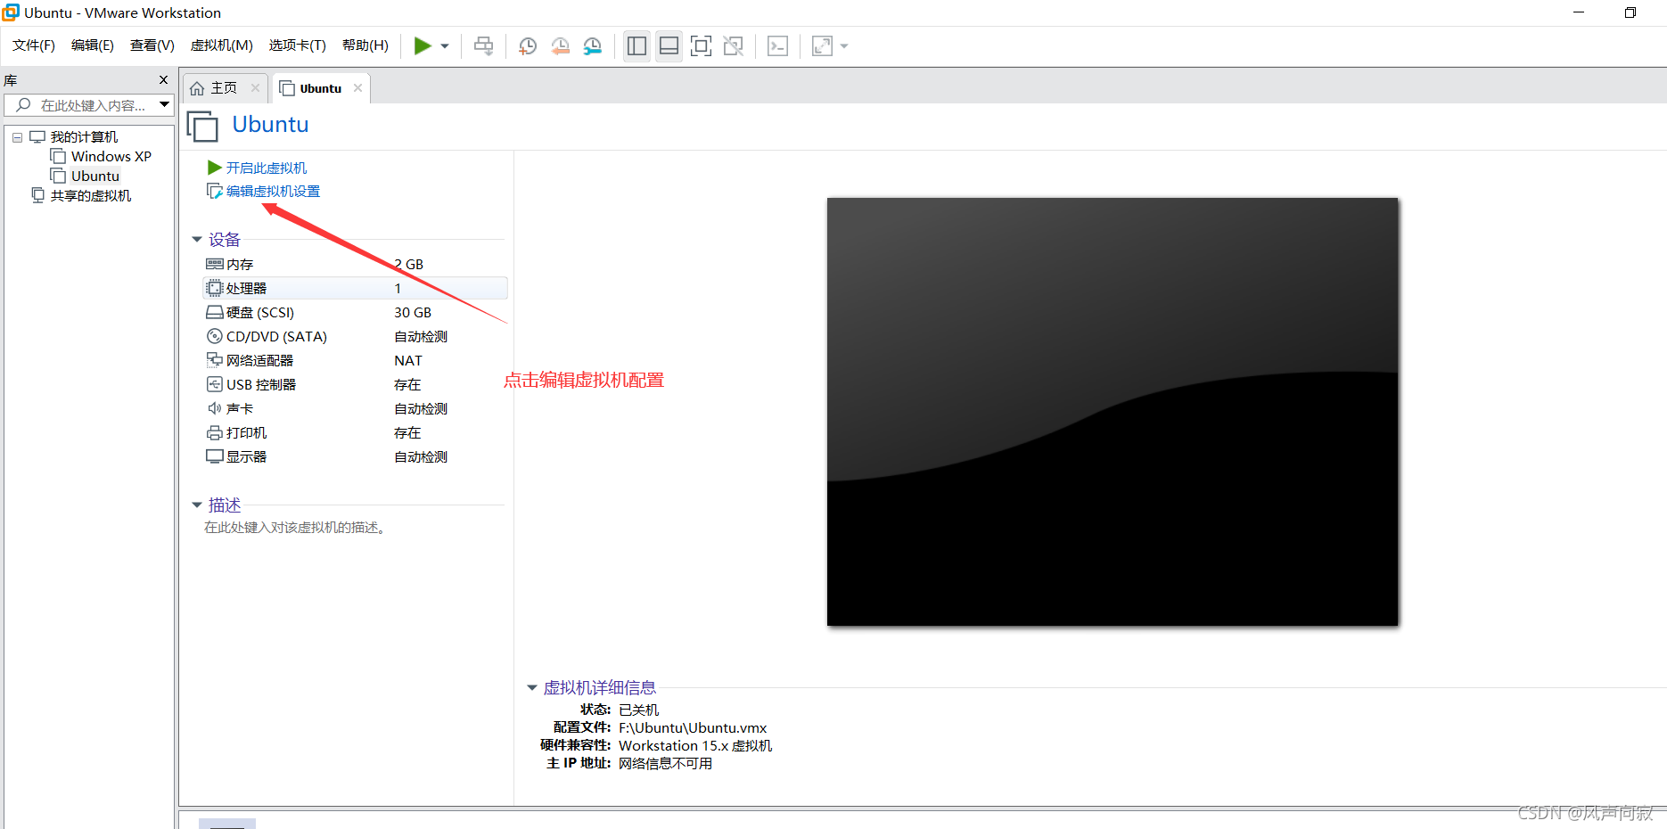Take a snapshot using the clock-plus icon

click(x=528, y=46)
